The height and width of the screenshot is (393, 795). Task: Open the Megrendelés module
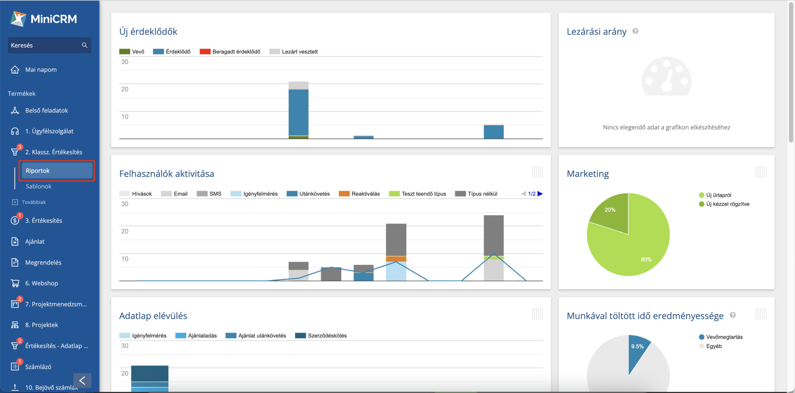43,262
